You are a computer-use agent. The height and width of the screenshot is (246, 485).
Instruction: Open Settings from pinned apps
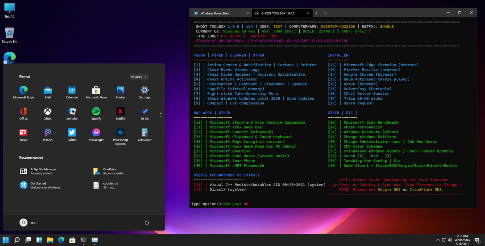pos(145,92)
